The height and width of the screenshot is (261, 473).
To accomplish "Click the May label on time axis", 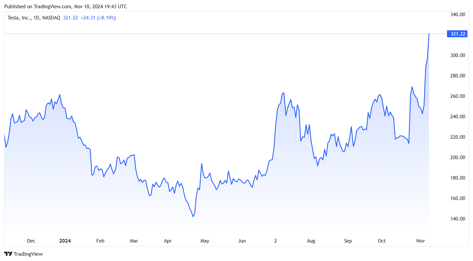I will point(205,241).
